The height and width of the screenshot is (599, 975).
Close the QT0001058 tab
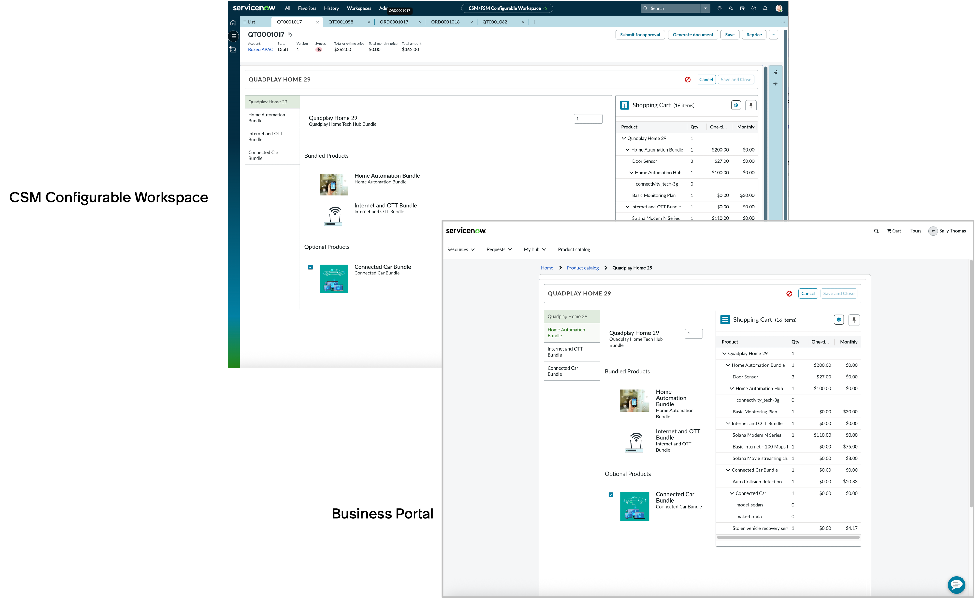pos(369,22)
